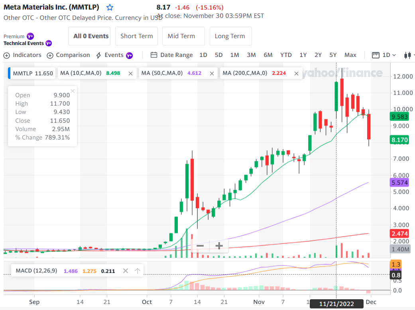Add MMTLP to watchlist with star icon
Screen dimensions: 415x310
110,8
